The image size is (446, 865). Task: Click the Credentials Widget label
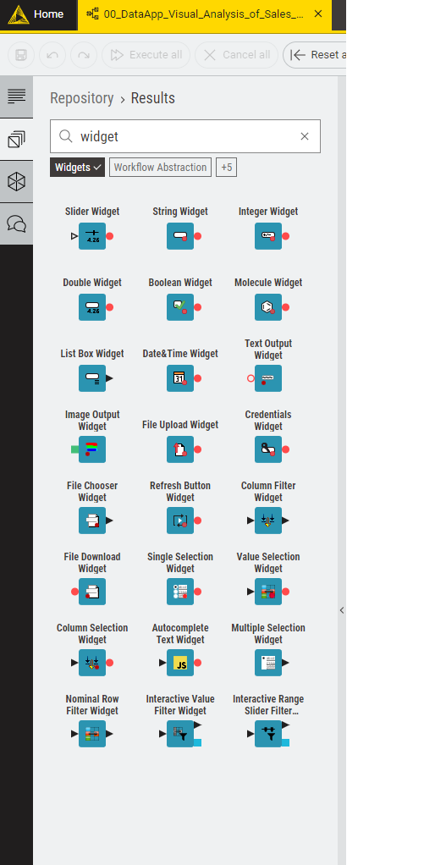268,421
